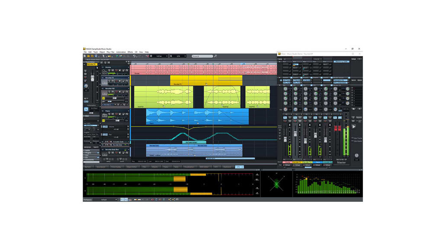The width and height of the screenshot is (443, 249).
Task: Click Stereo button in Mixer master section
Action: [360, 80]
